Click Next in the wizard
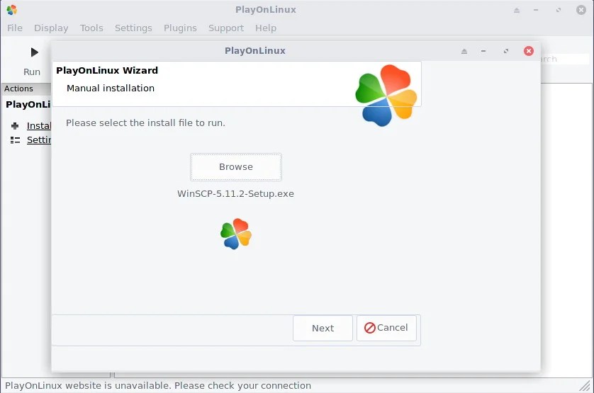Screen dimensions: 594x393 323,329
